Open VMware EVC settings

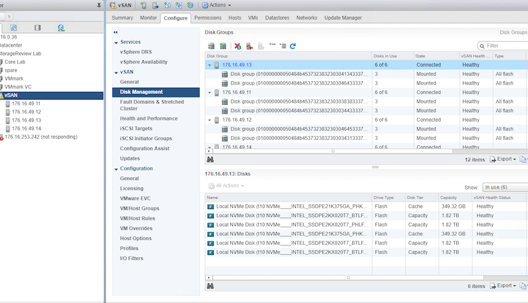[135, 198]
